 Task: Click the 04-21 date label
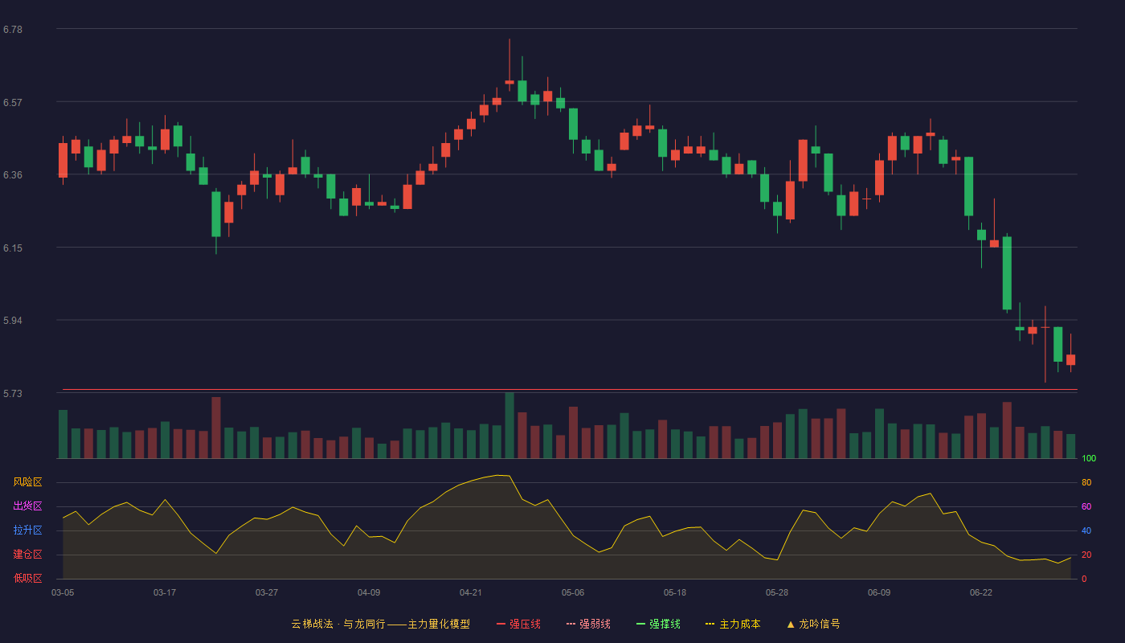point(471,592)
